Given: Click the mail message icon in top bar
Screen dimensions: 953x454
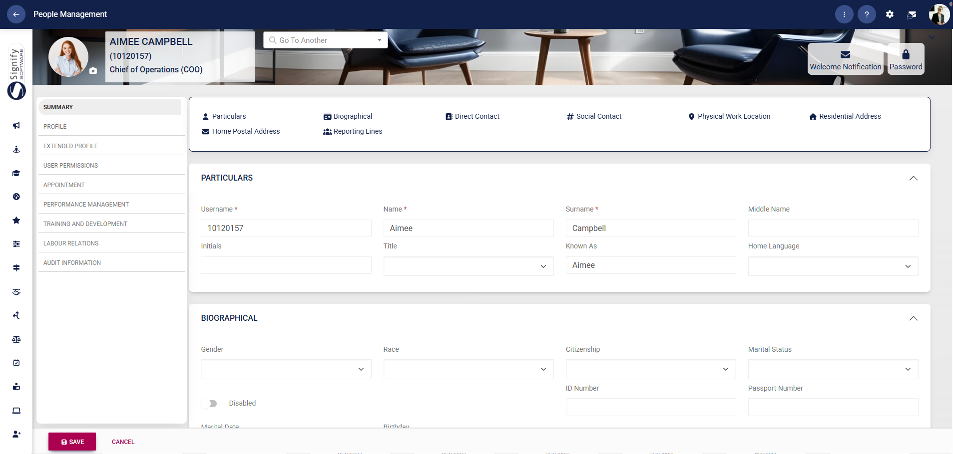Looking at the screenshot, I should tap(911, 14).
